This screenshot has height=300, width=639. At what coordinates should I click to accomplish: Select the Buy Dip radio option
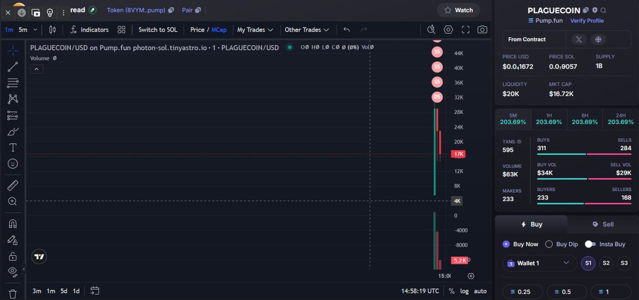pyautogui.click(x=561, y=244)
